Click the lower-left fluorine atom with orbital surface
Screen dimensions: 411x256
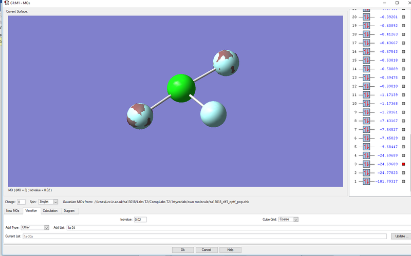(x=140, y=116)
